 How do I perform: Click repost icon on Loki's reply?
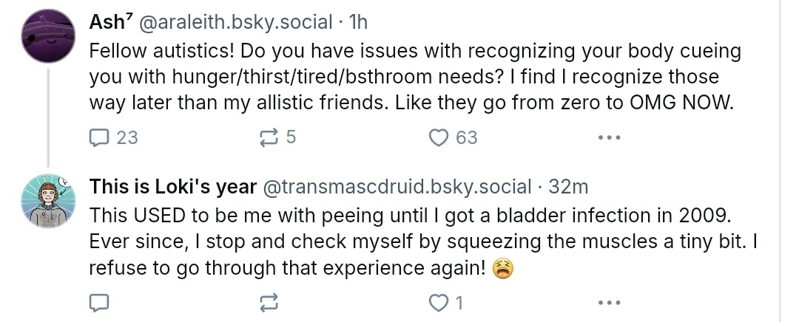(x=270, y=302)
